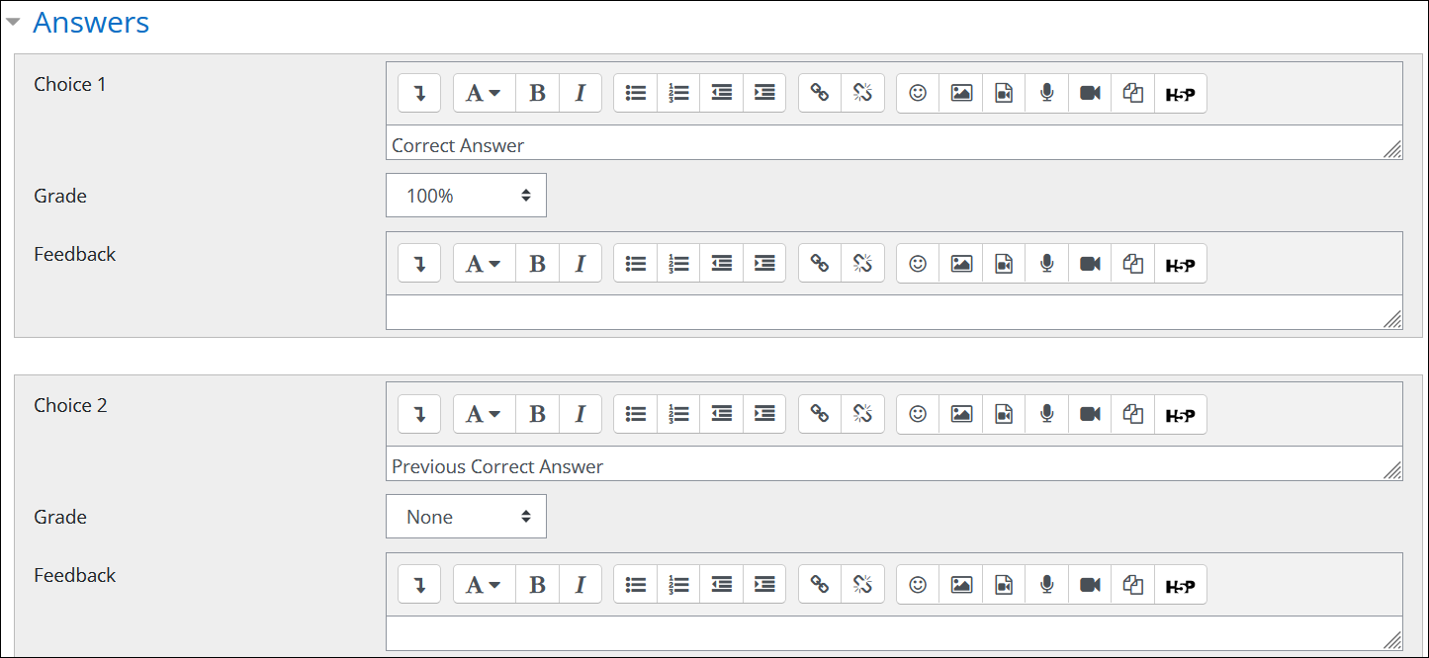
Task: Open paragraph styles in Choice 2 editor
Action: coord(485,414)
